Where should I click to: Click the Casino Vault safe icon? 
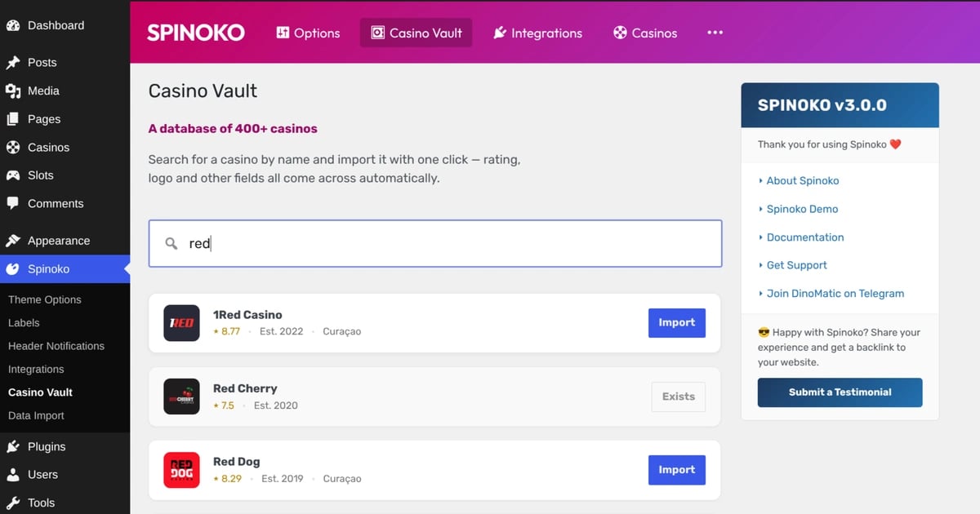tap(377, 33)
